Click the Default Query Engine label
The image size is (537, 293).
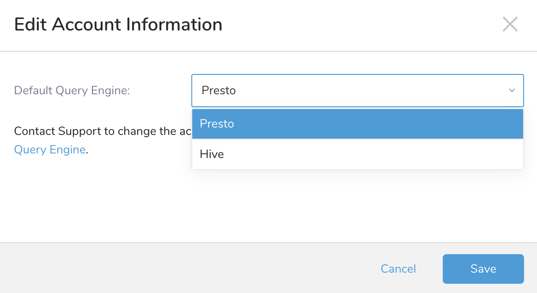pos(72,91)
